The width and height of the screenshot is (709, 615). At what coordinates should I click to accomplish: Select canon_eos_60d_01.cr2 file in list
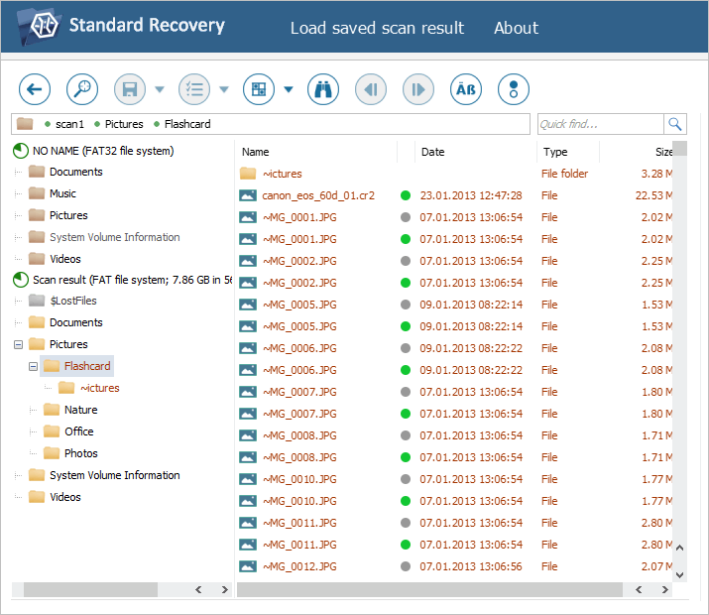318,195
